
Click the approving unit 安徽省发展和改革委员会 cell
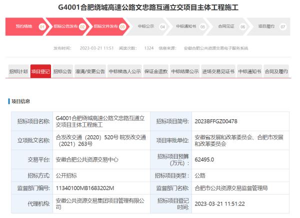(x=240, y=141)
